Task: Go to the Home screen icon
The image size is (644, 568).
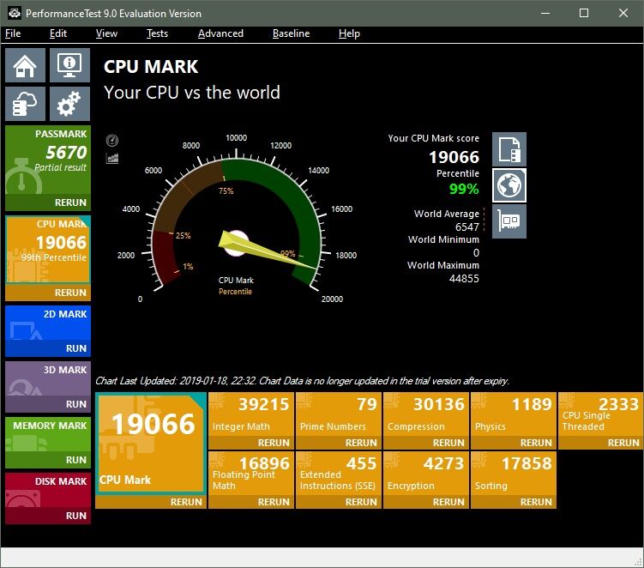Action: [x=26, y=65]
